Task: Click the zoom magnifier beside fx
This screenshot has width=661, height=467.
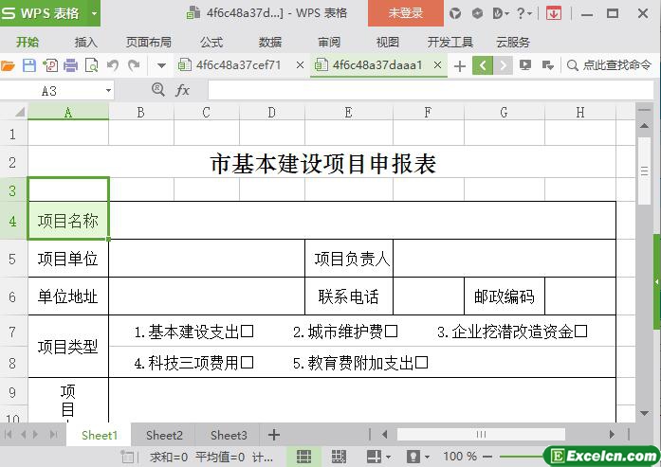Action: click(x=158, y=89)
